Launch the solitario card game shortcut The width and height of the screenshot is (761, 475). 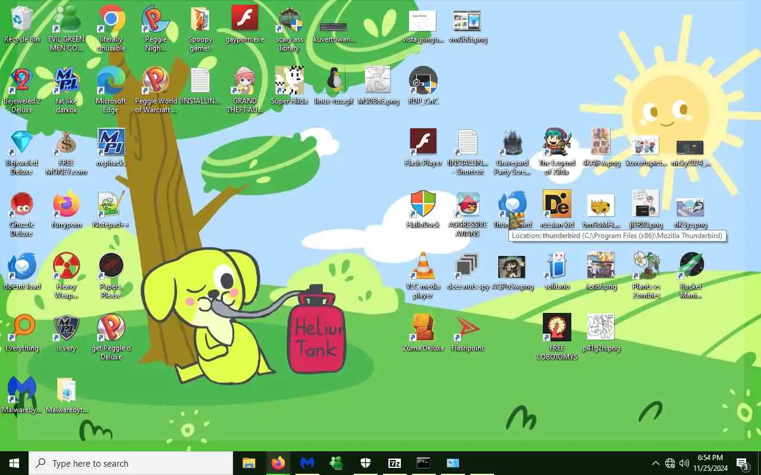click(557, 272)
